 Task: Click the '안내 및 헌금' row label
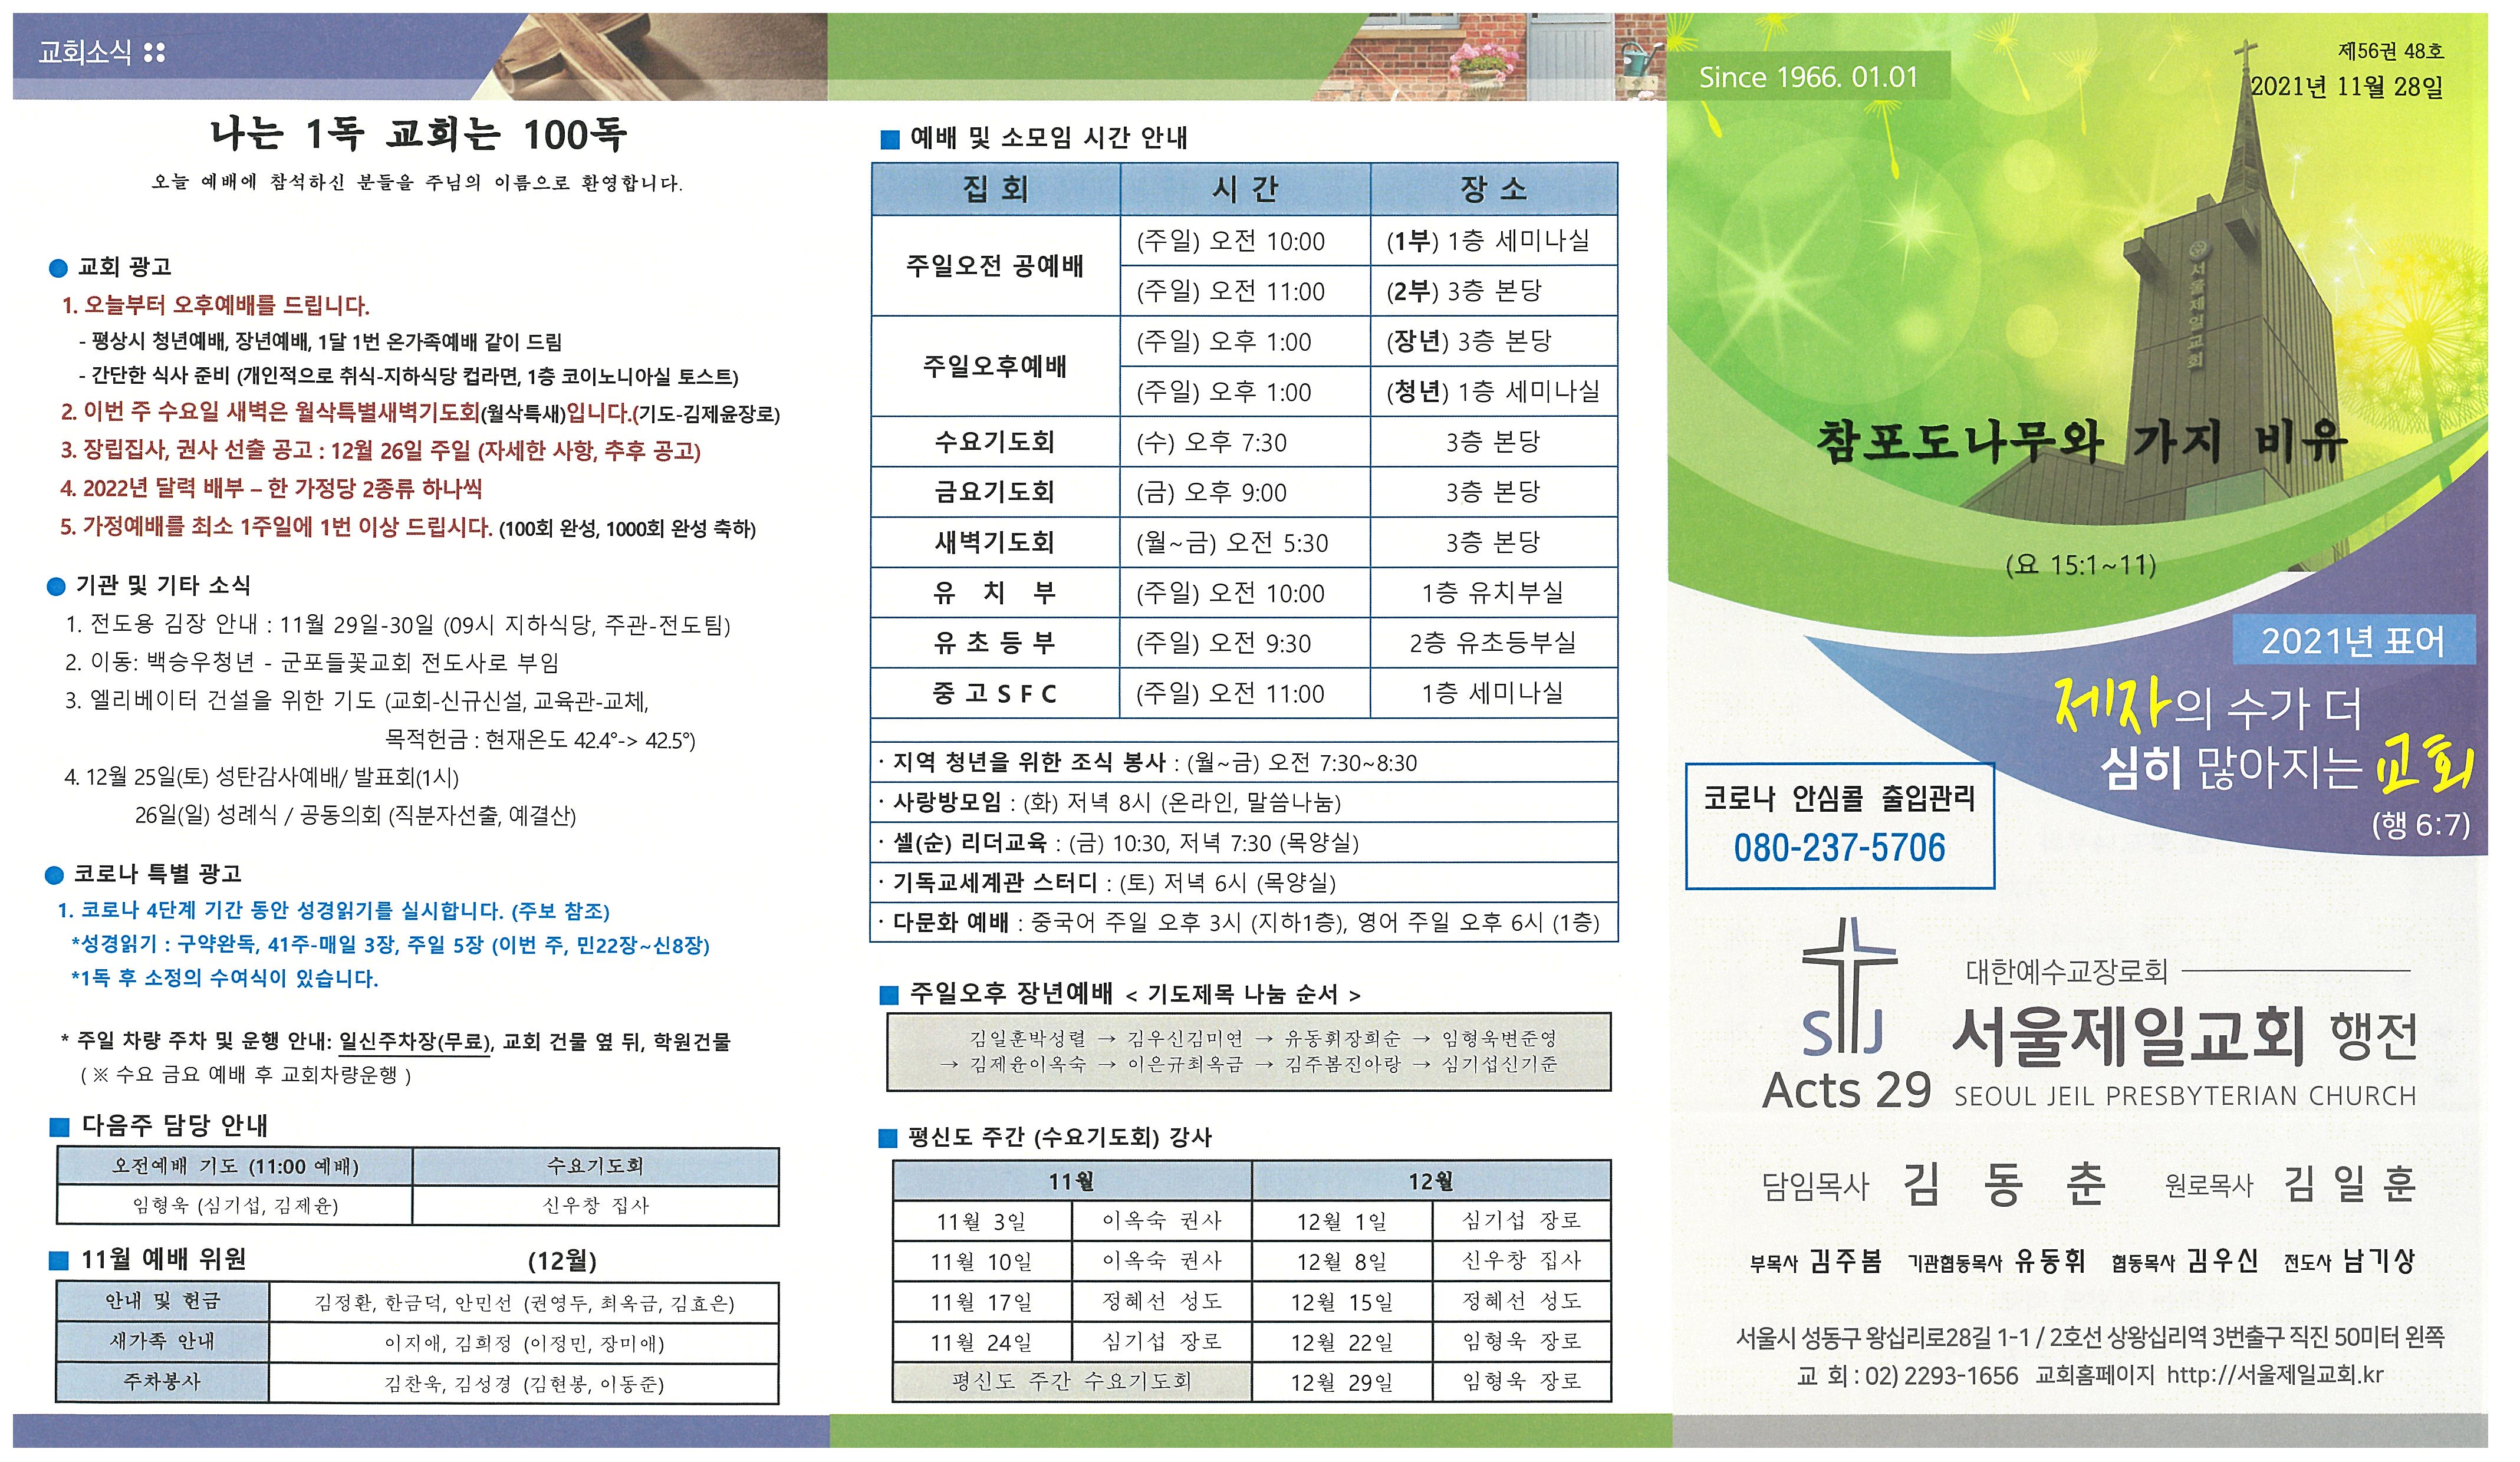[x=163, y=1303]
